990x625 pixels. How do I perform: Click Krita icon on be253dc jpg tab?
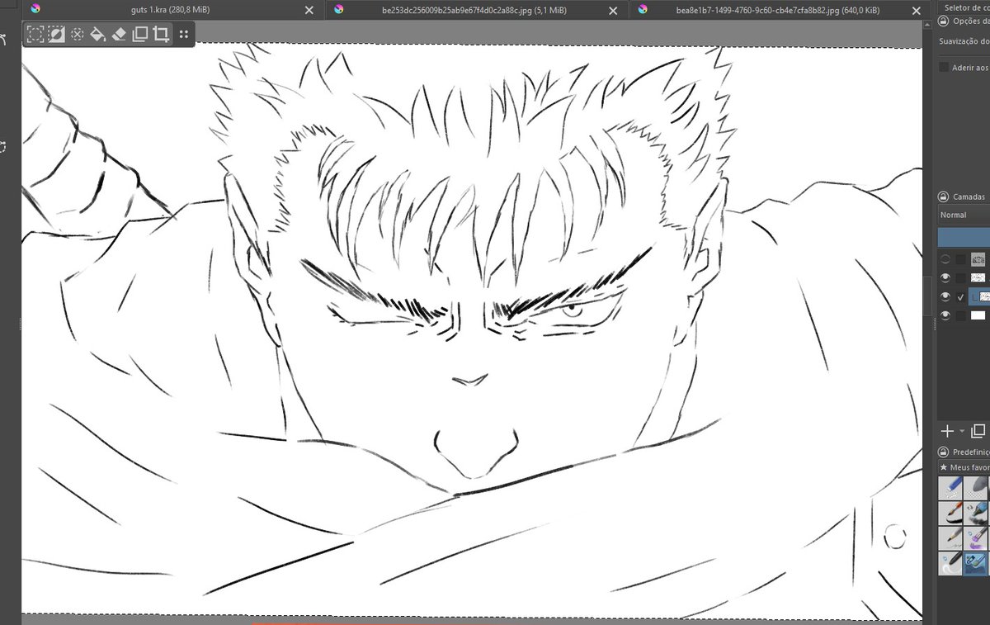pyautogui.click(x=338, y=9)
